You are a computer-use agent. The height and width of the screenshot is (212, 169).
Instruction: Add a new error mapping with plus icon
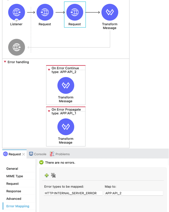pyautogui.click(x=47, y=175)
